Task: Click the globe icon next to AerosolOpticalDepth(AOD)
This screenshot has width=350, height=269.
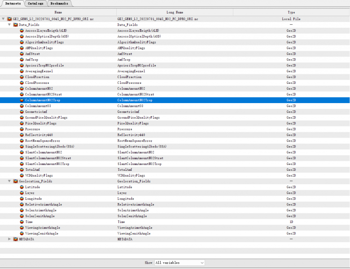Action: pyautogui.click(x=22, y=36)
